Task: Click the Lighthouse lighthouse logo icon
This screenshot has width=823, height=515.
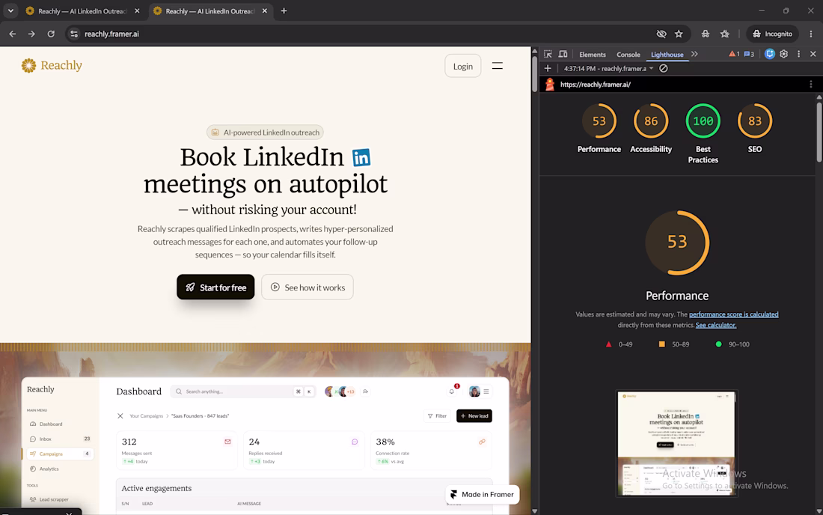Action: point(550,84)
